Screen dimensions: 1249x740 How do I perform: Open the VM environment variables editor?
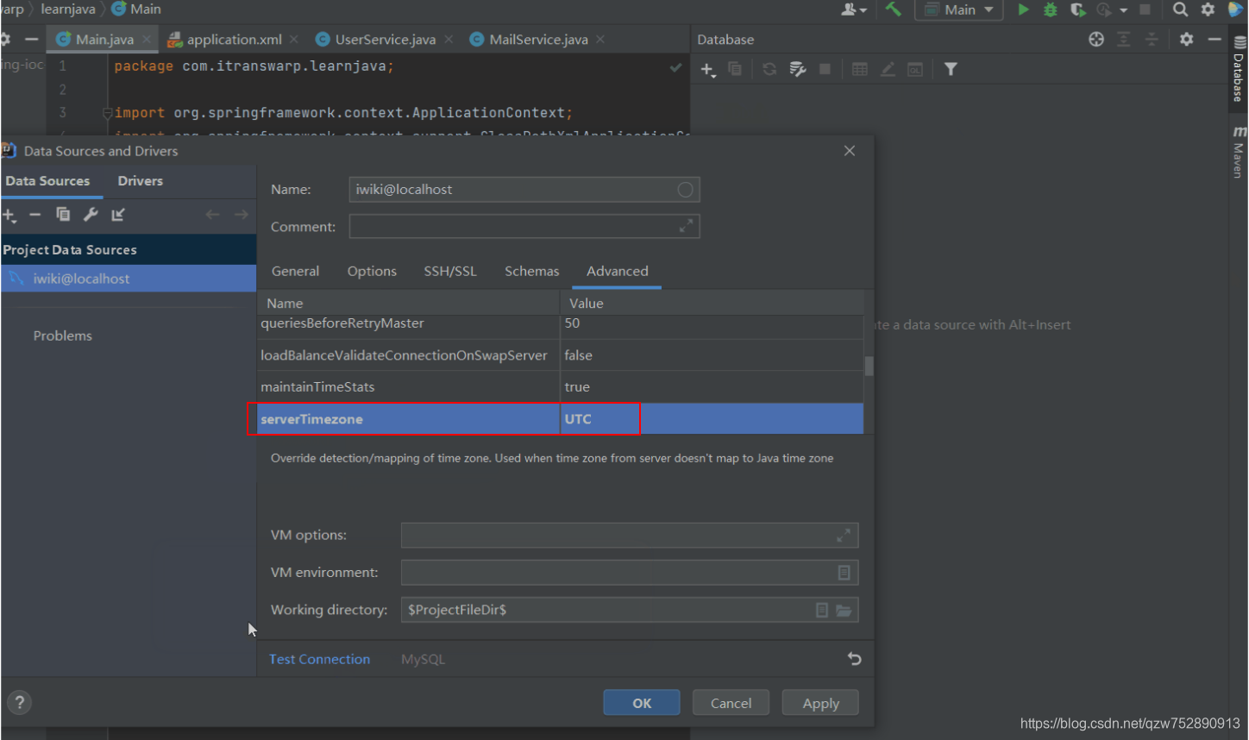tap(844, 573)
